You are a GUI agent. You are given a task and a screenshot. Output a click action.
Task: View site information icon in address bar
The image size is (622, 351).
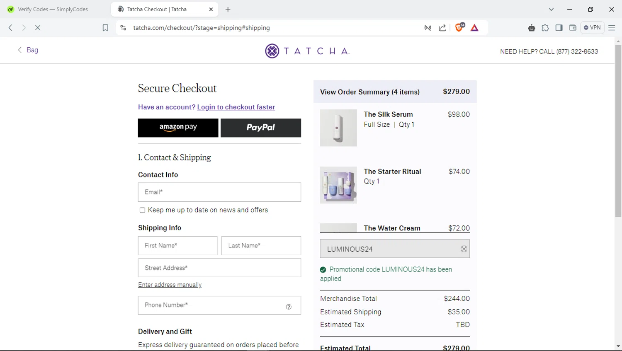tap(123, 28)
